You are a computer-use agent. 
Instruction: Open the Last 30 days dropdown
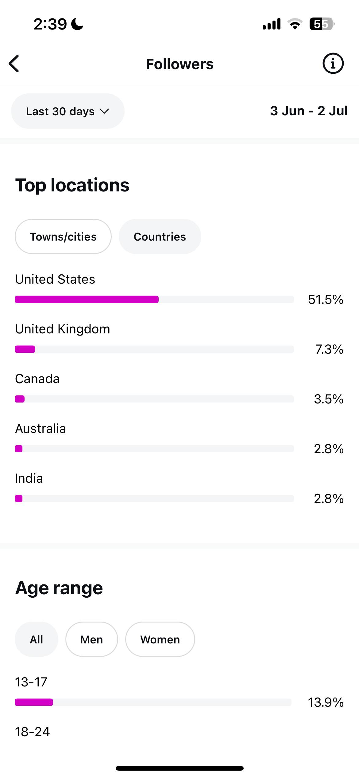(68, 111)
